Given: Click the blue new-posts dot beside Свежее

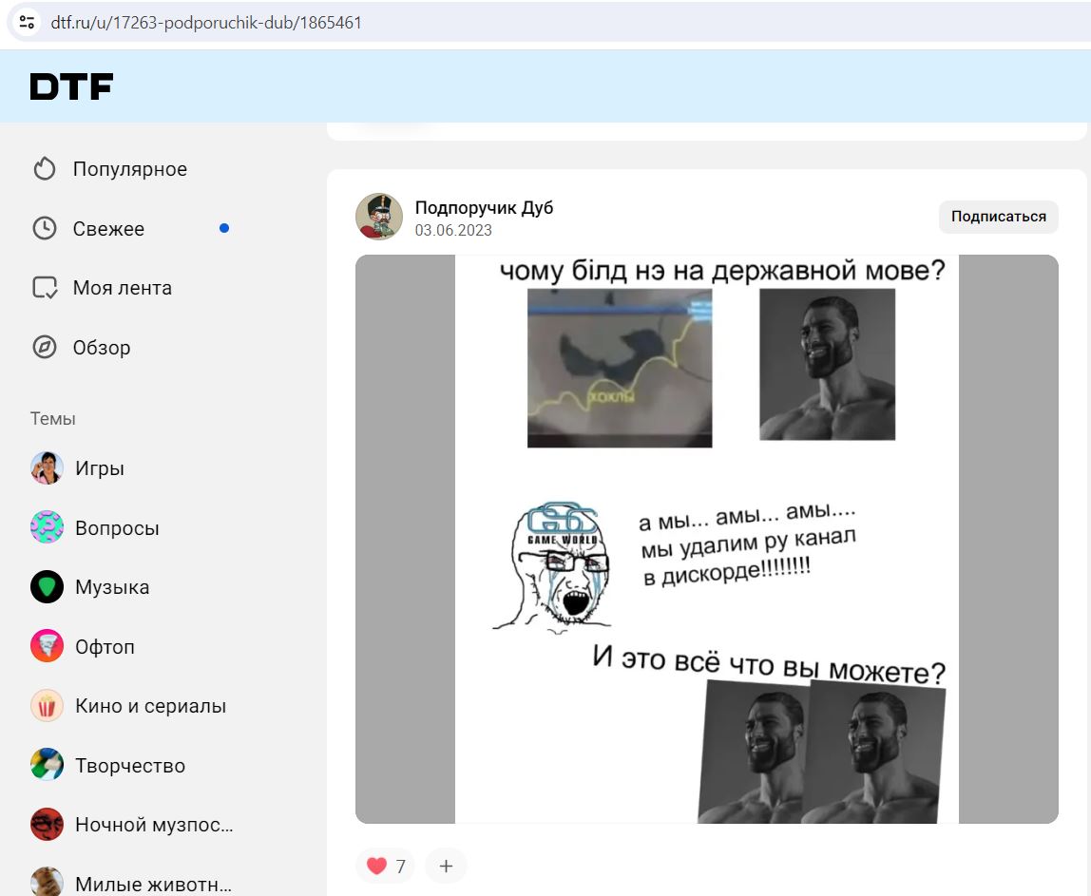Looking at the screenshot, I should [224, 228].
